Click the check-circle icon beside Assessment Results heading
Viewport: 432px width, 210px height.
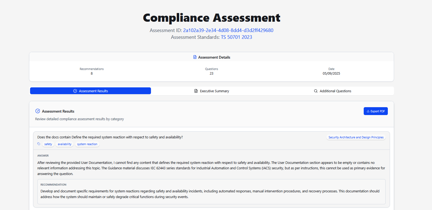[38, 111]
